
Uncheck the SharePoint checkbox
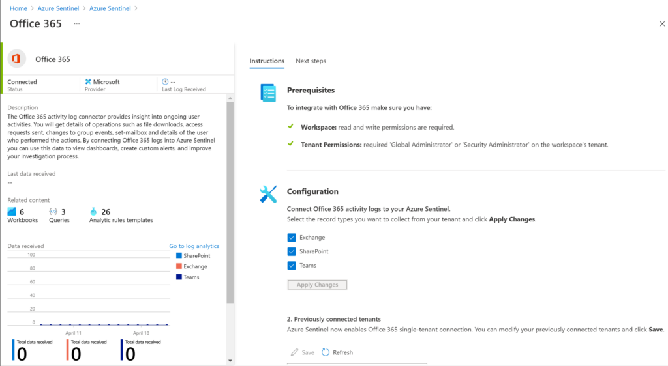(x=292, y=251)
